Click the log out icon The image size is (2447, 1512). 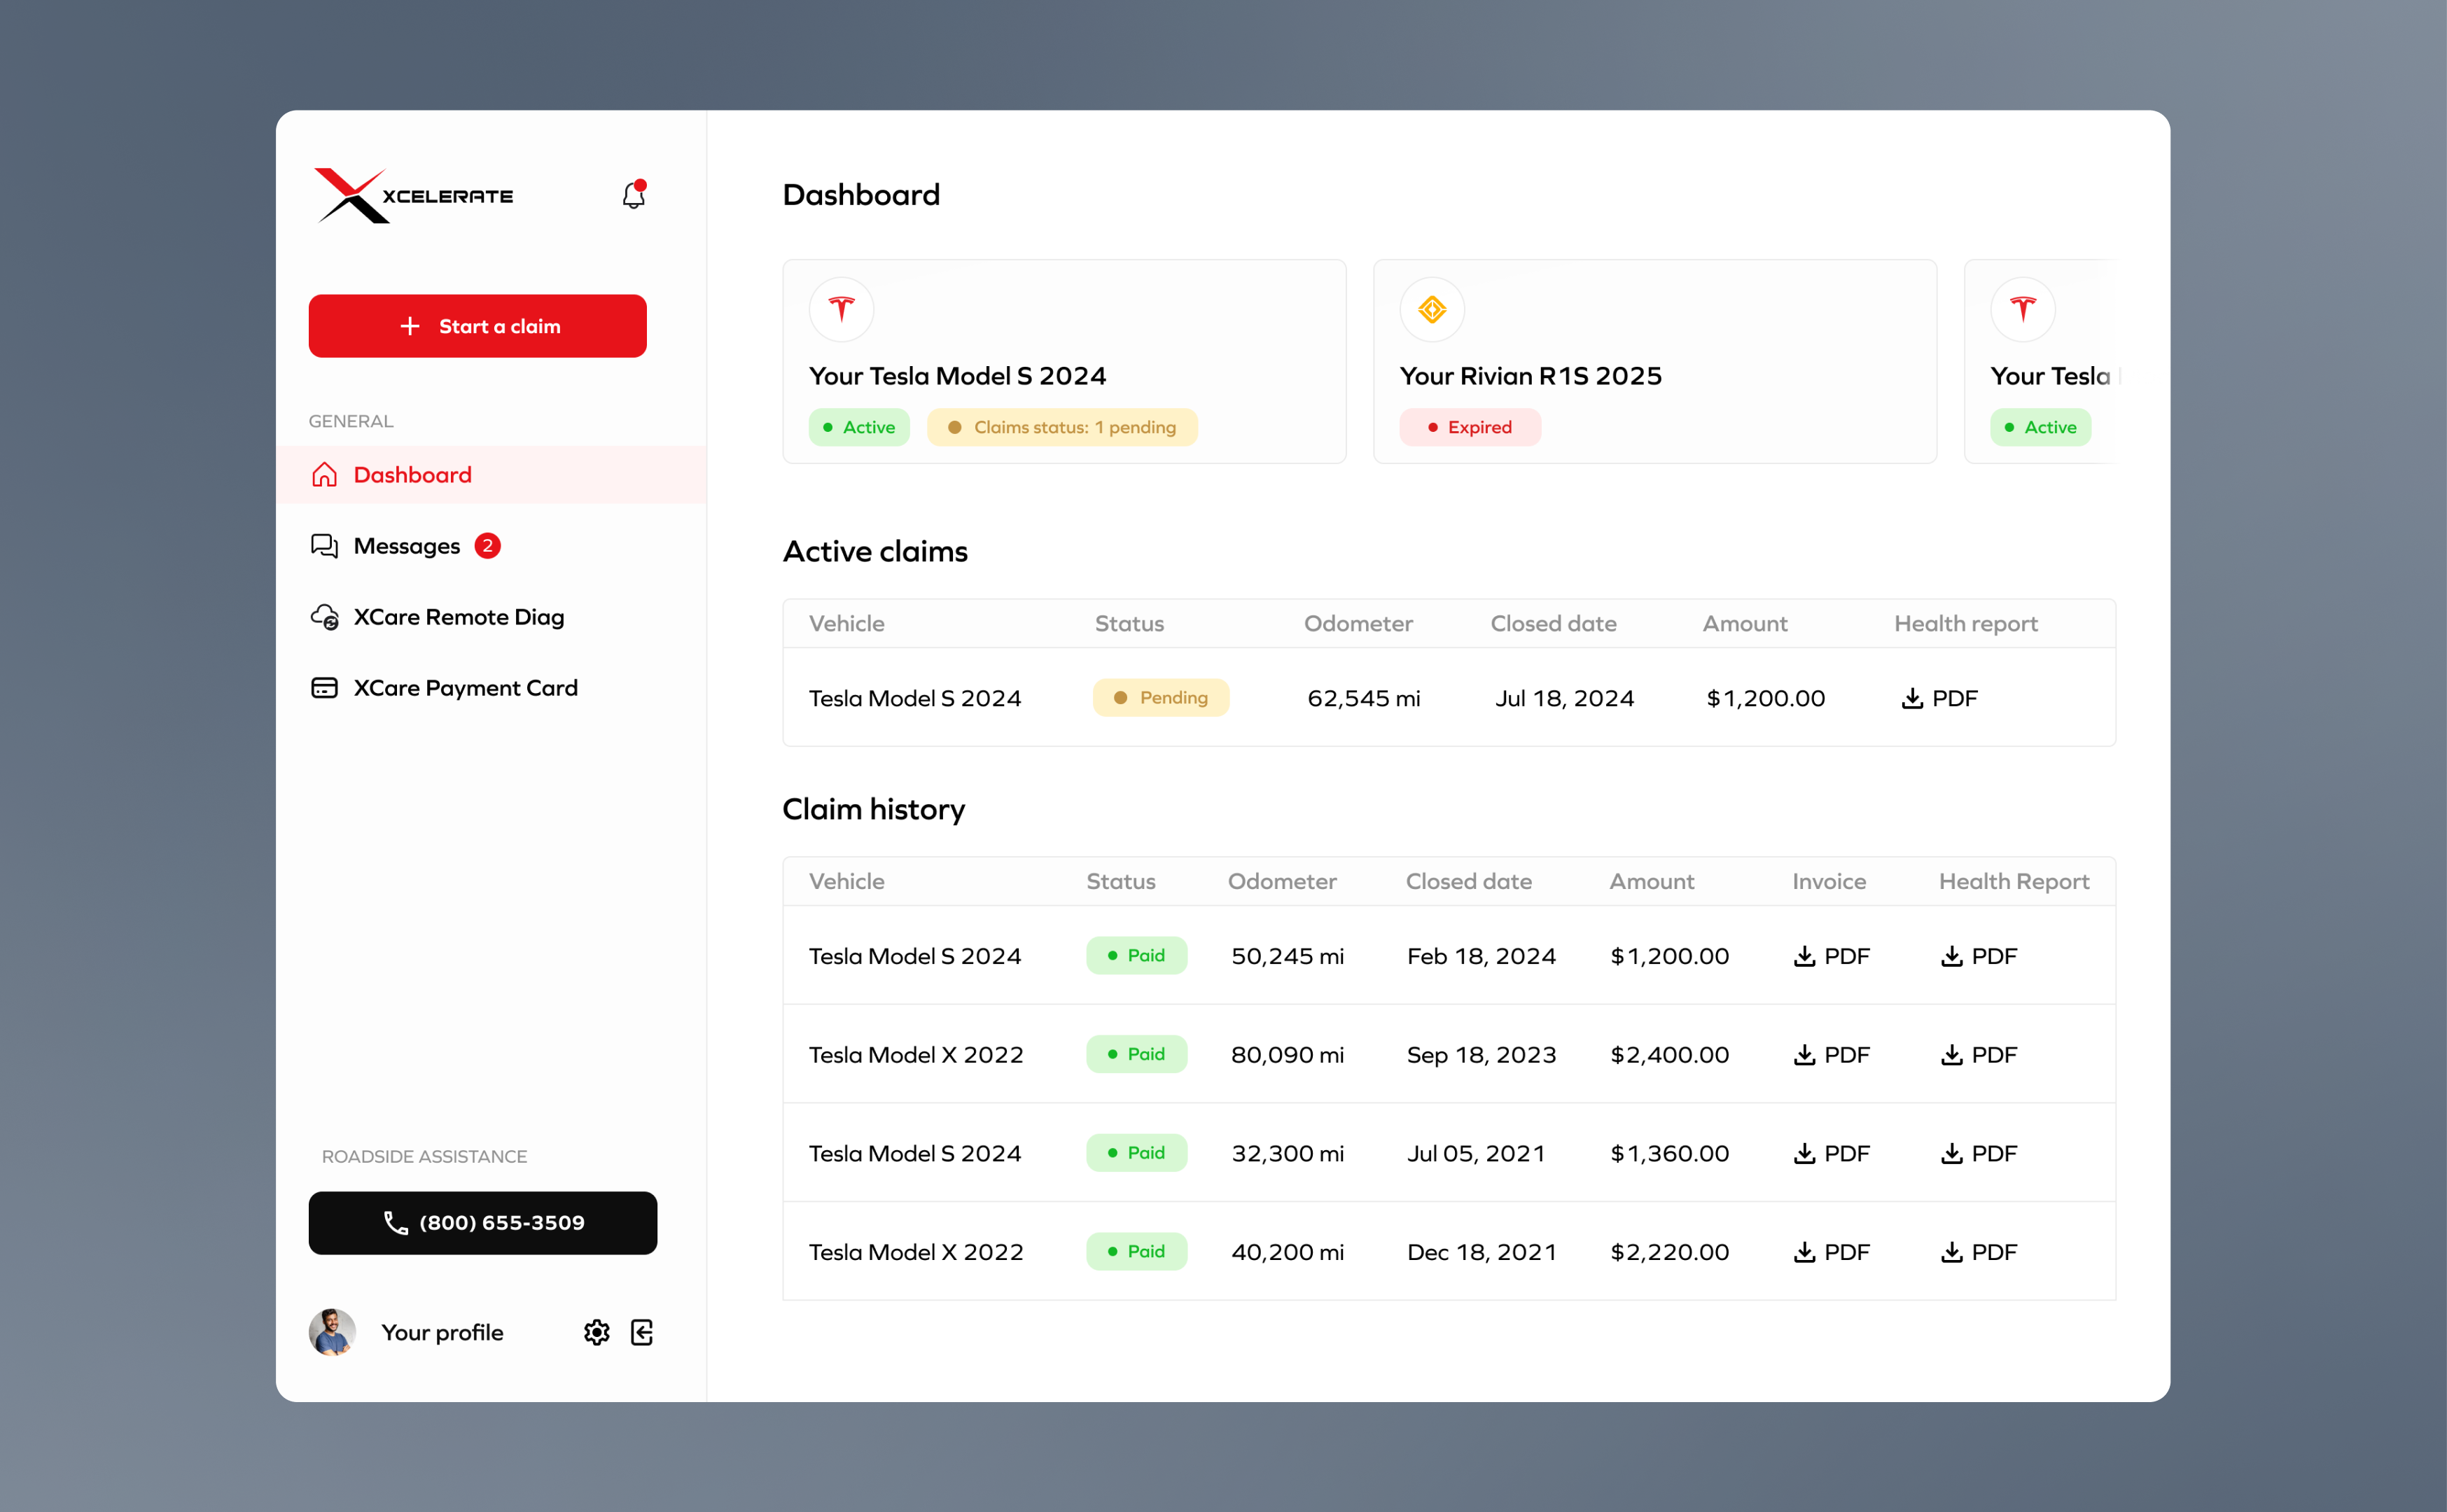click(642, 1333)
